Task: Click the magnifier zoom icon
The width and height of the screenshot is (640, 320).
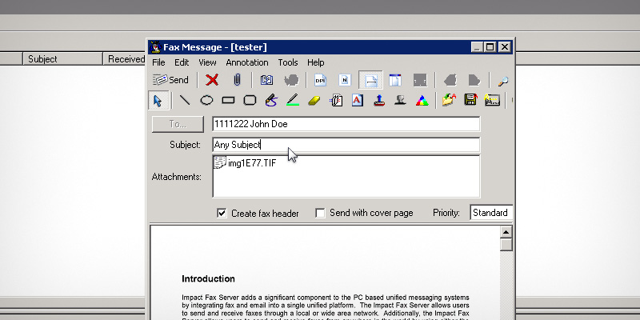Action: pyautogui.click(x=503, y=80)
